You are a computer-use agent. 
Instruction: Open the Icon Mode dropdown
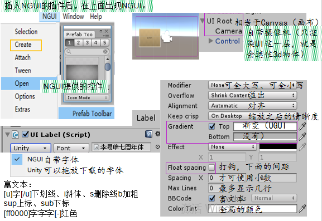click(87, 98)
